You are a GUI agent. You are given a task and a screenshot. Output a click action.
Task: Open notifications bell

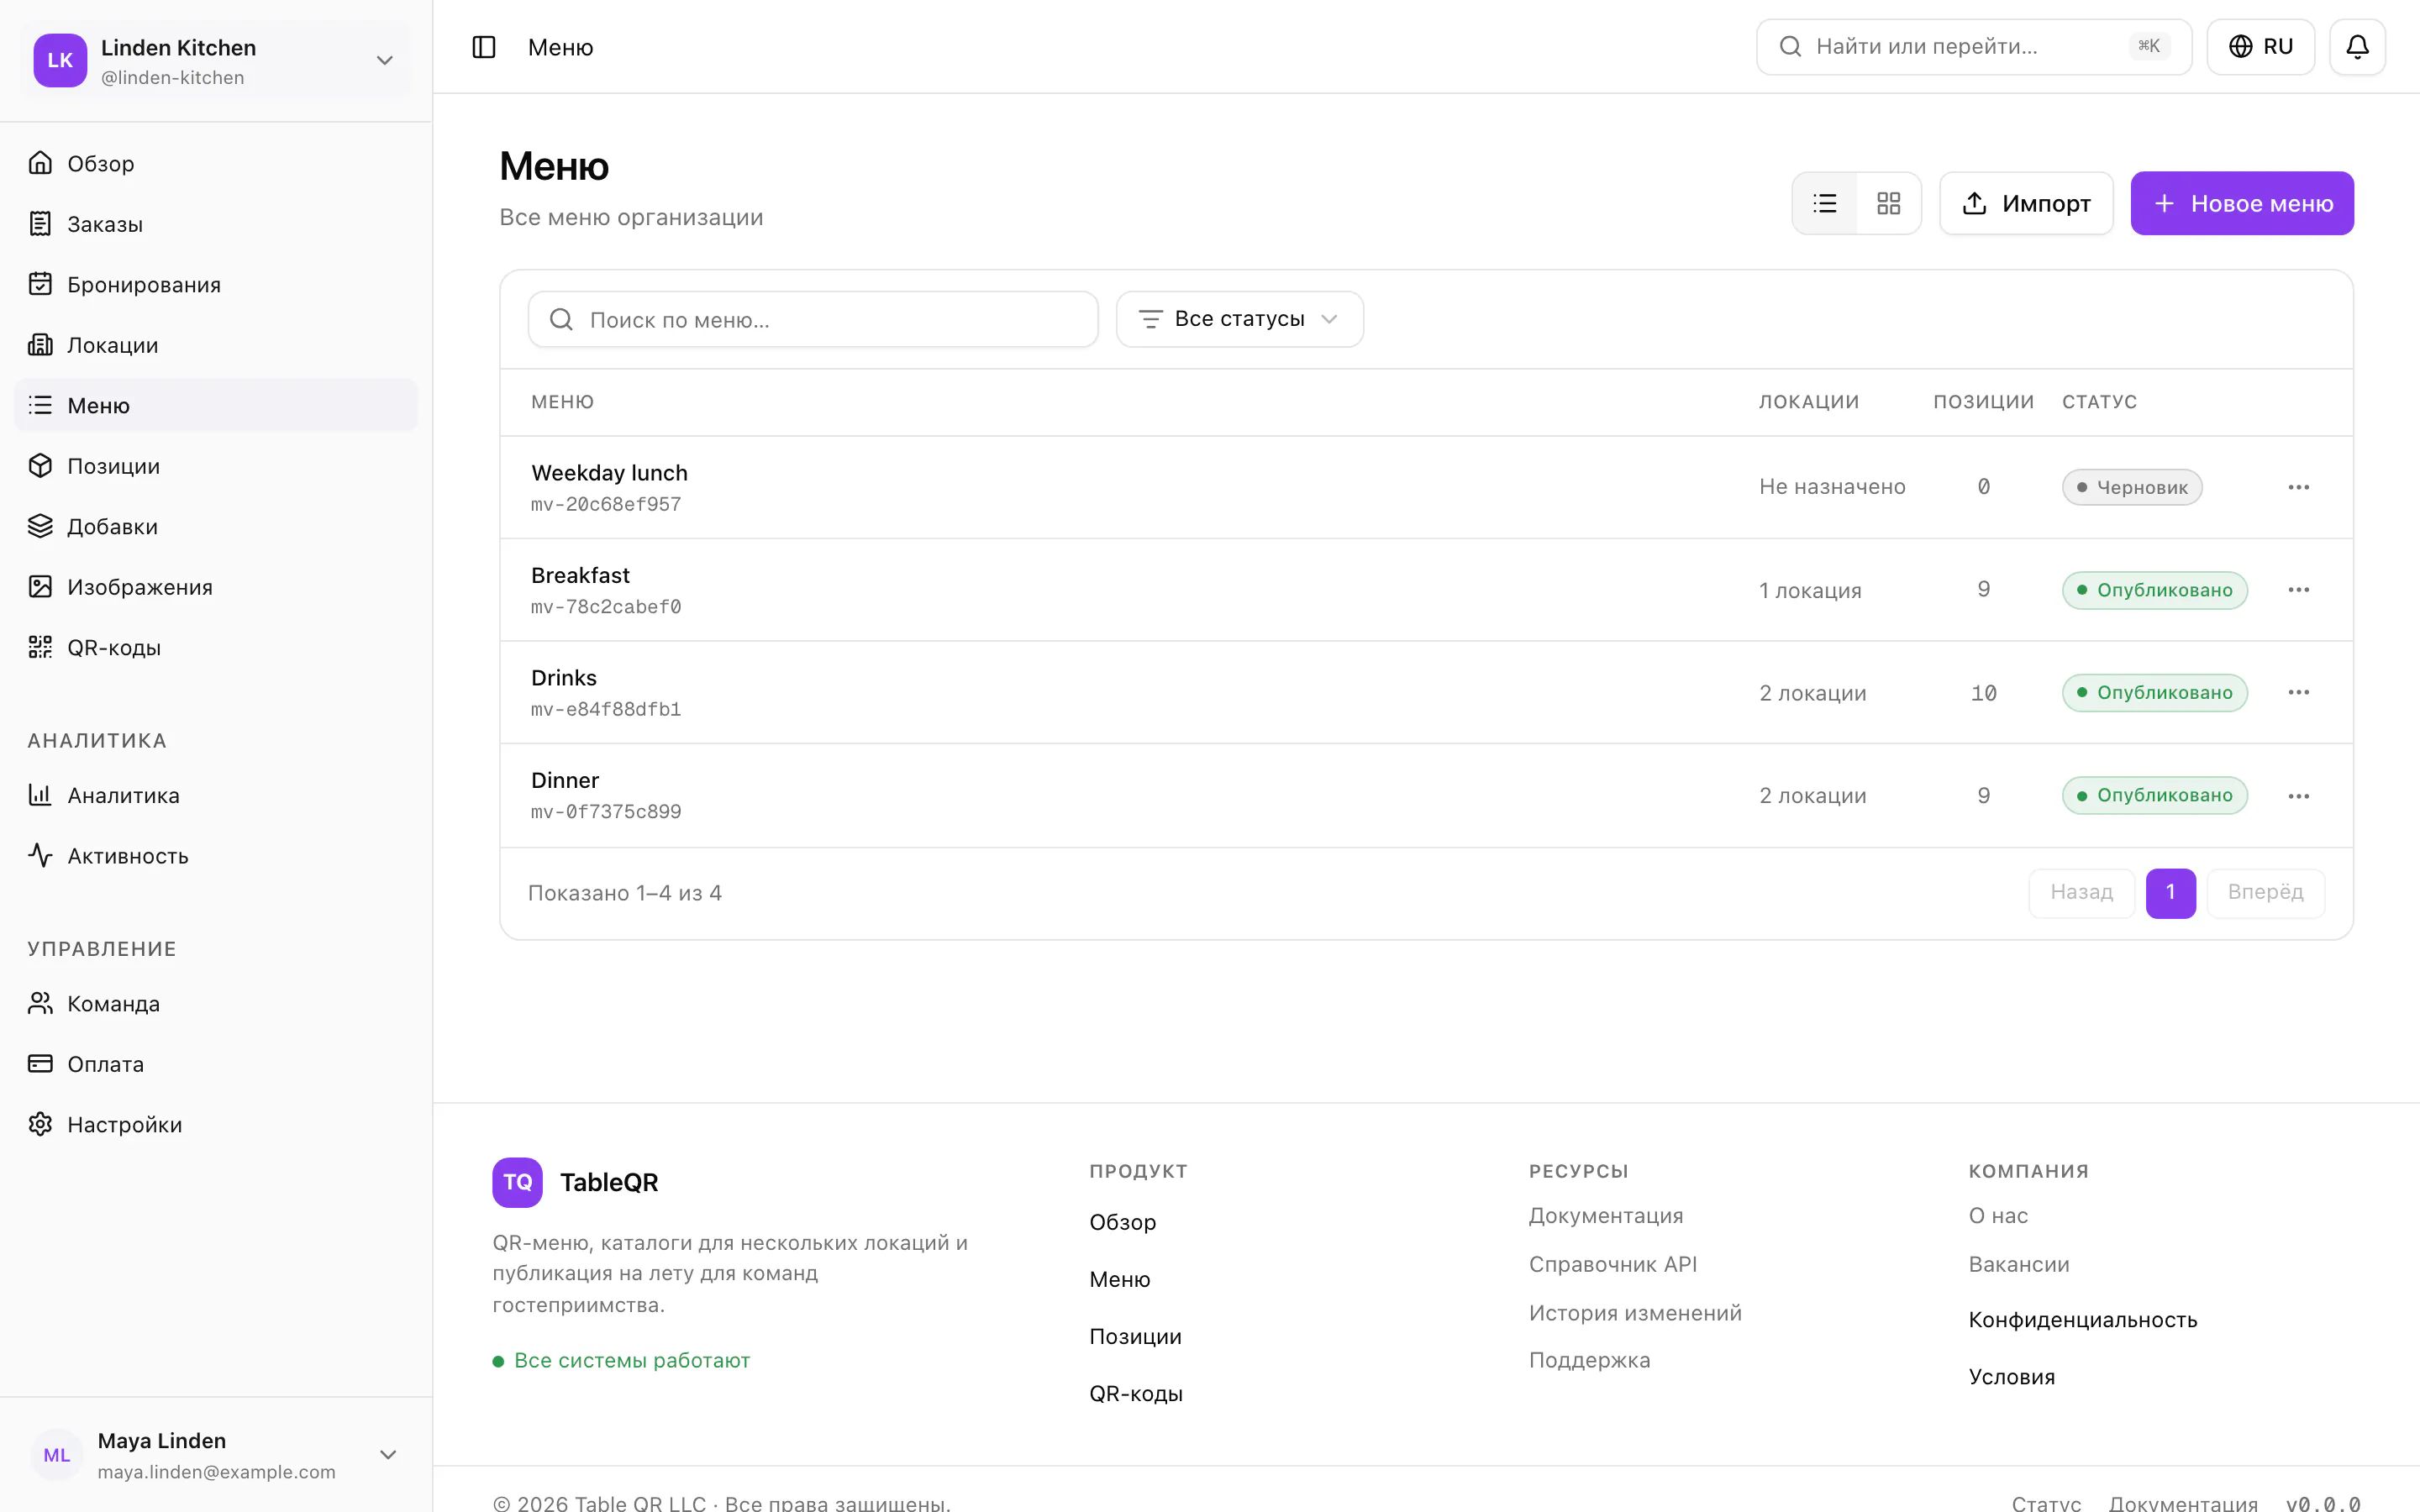tap(2357, 47)
